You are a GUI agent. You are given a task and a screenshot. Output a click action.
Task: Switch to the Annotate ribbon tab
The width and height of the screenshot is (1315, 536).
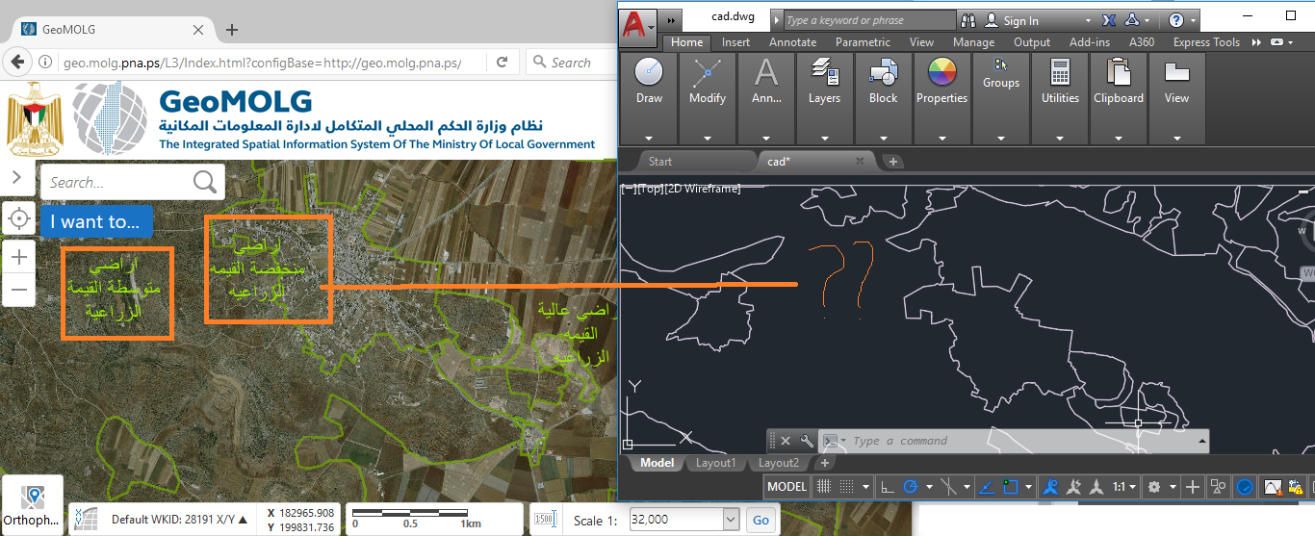click(x=792, y=42)
